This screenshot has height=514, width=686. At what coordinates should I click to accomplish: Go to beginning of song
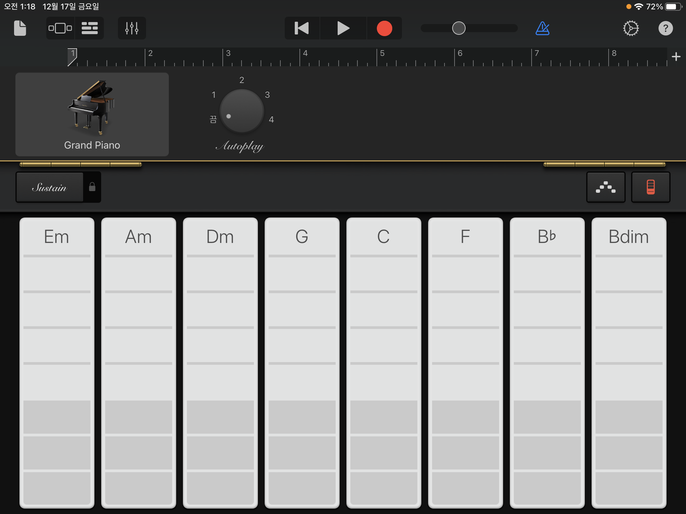(x=302, y=28)
